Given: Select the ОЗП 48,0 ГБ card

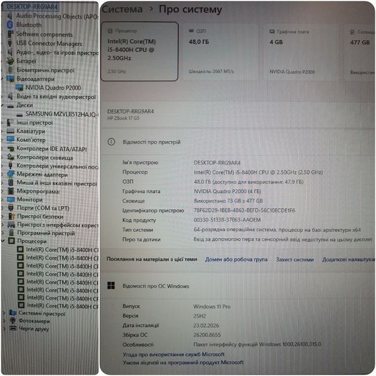Looking at the screenshot, I should pyautogui.click(x=220, y=51).
